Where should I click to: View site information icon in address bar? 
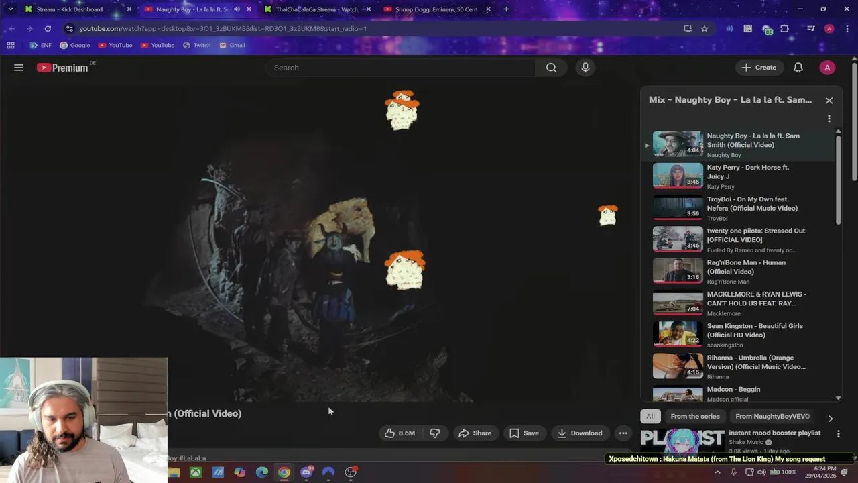point(69,29)
